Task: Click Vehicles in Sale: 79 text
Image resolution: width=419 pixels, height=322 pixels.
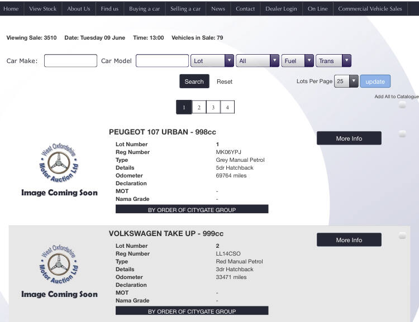Action: [x=197, y=37]
